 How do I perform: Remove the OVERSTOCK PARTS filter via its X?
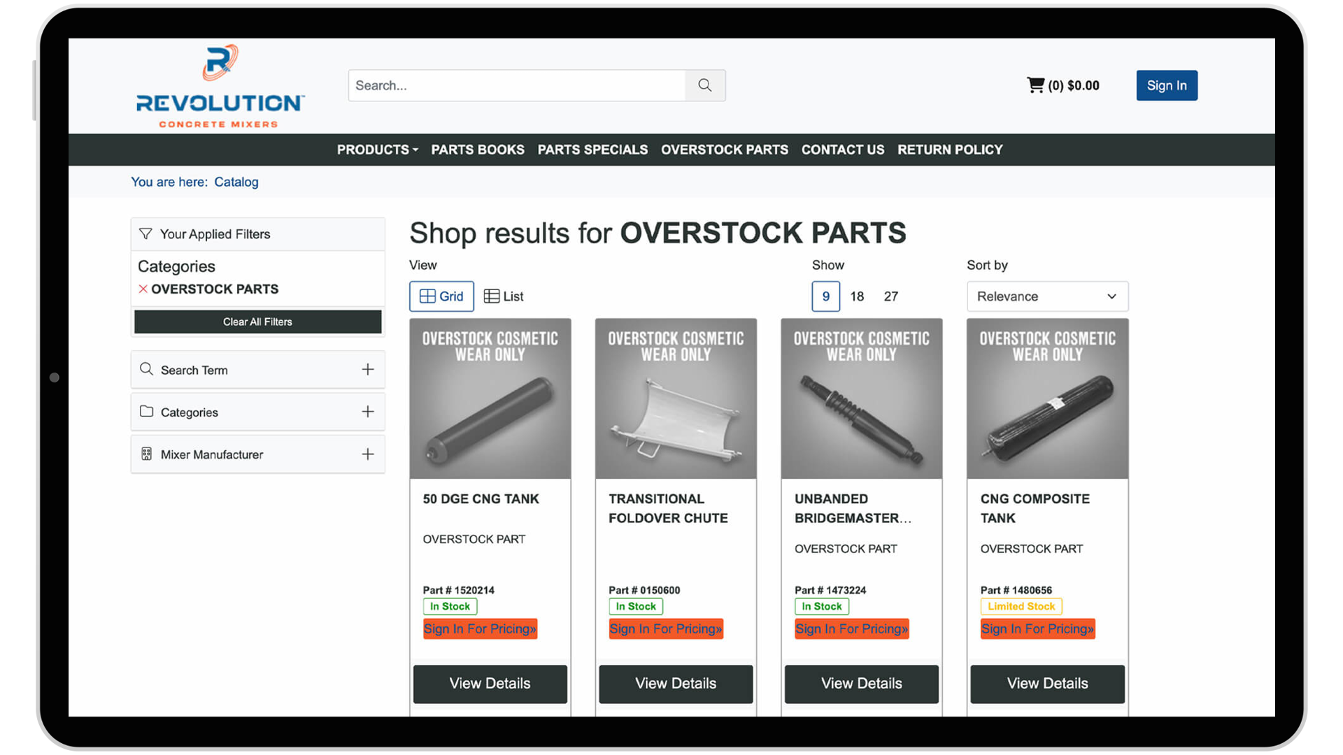pos(143,289)
